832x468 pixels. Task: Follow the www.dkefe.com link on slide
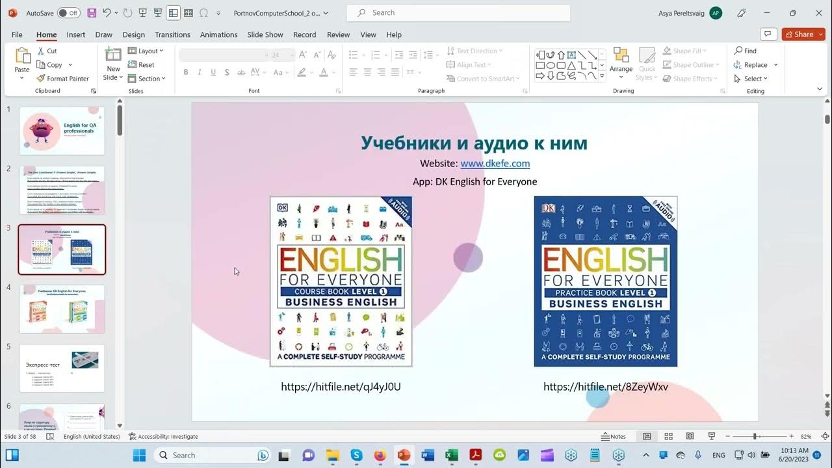coord(495,164)
